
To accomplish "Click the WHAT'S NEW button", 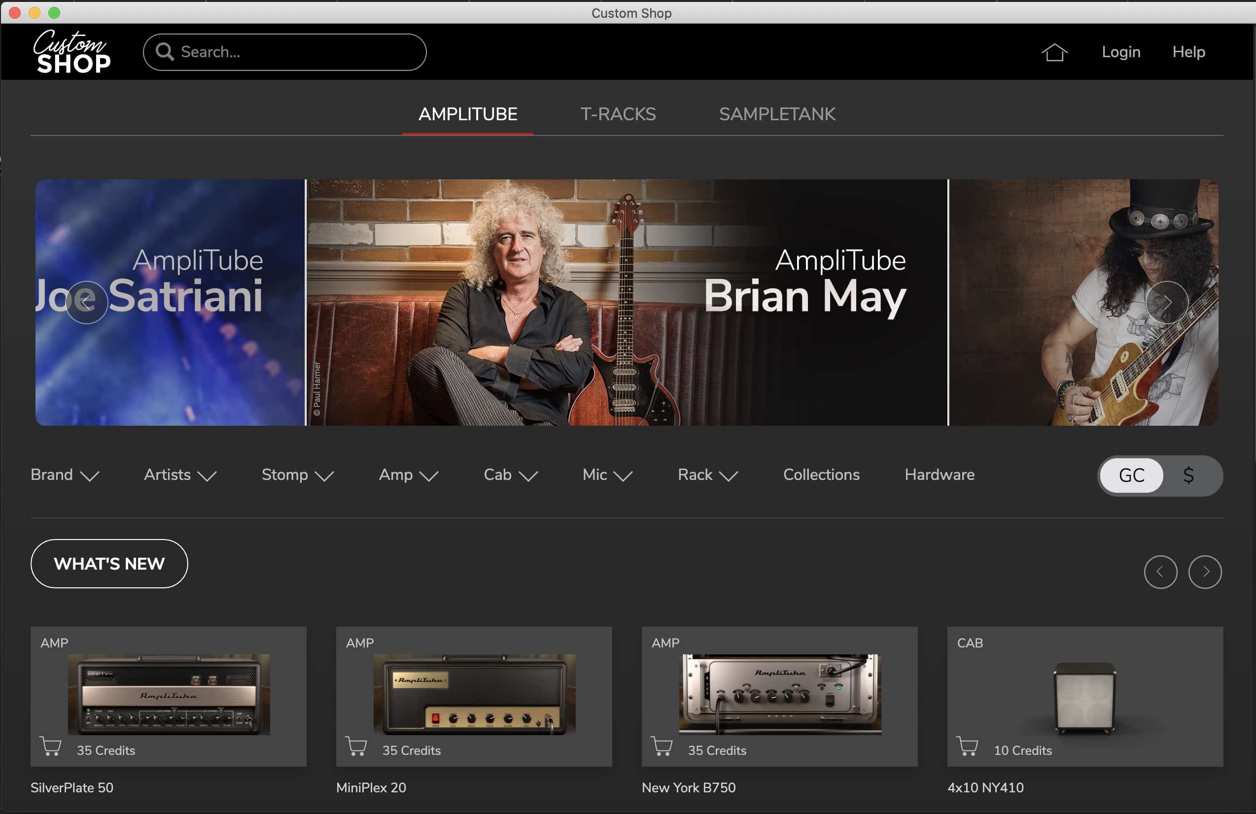I will click(x=109, y=563).
